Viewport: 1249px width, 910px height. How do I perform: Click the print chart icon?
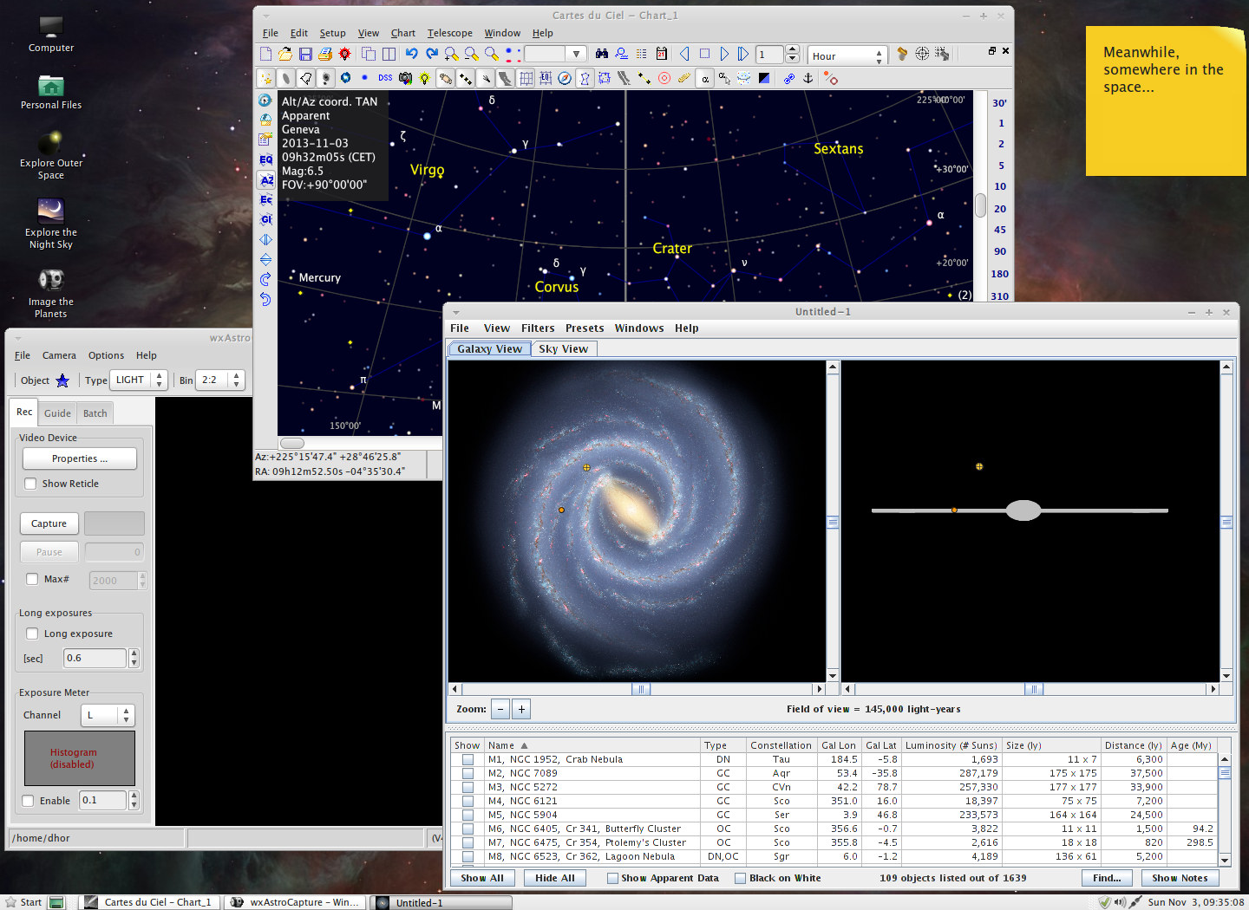pyautogui.click(x=324, y=54)
